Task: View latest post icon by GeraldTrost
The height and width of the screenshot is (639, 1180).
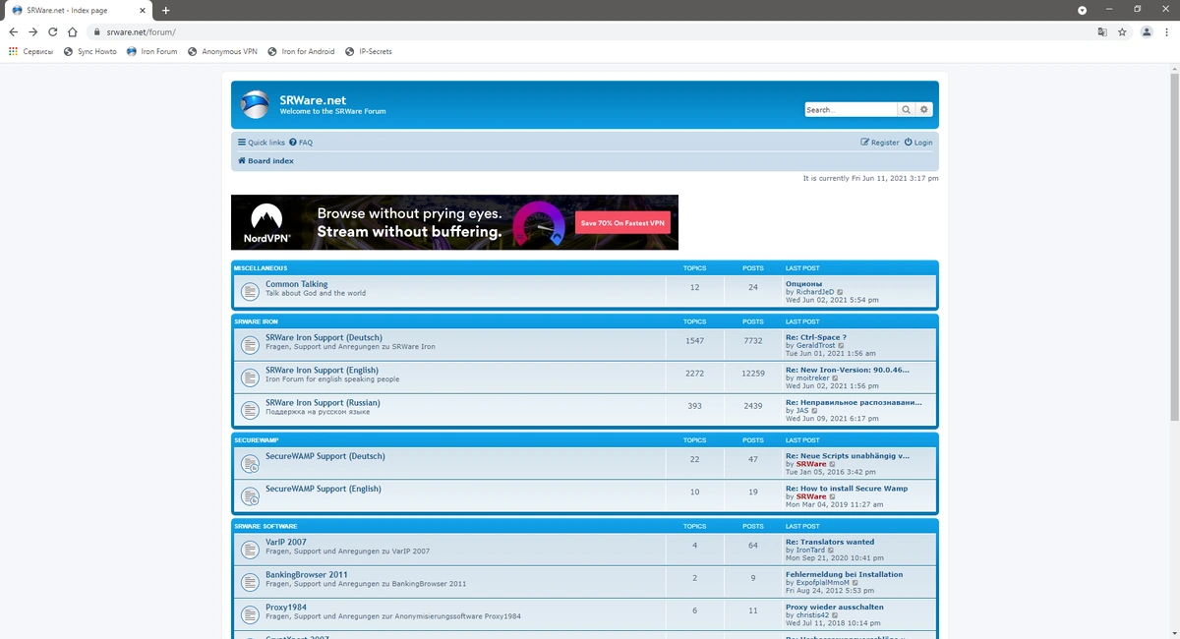Action: [x=841, y=346]
